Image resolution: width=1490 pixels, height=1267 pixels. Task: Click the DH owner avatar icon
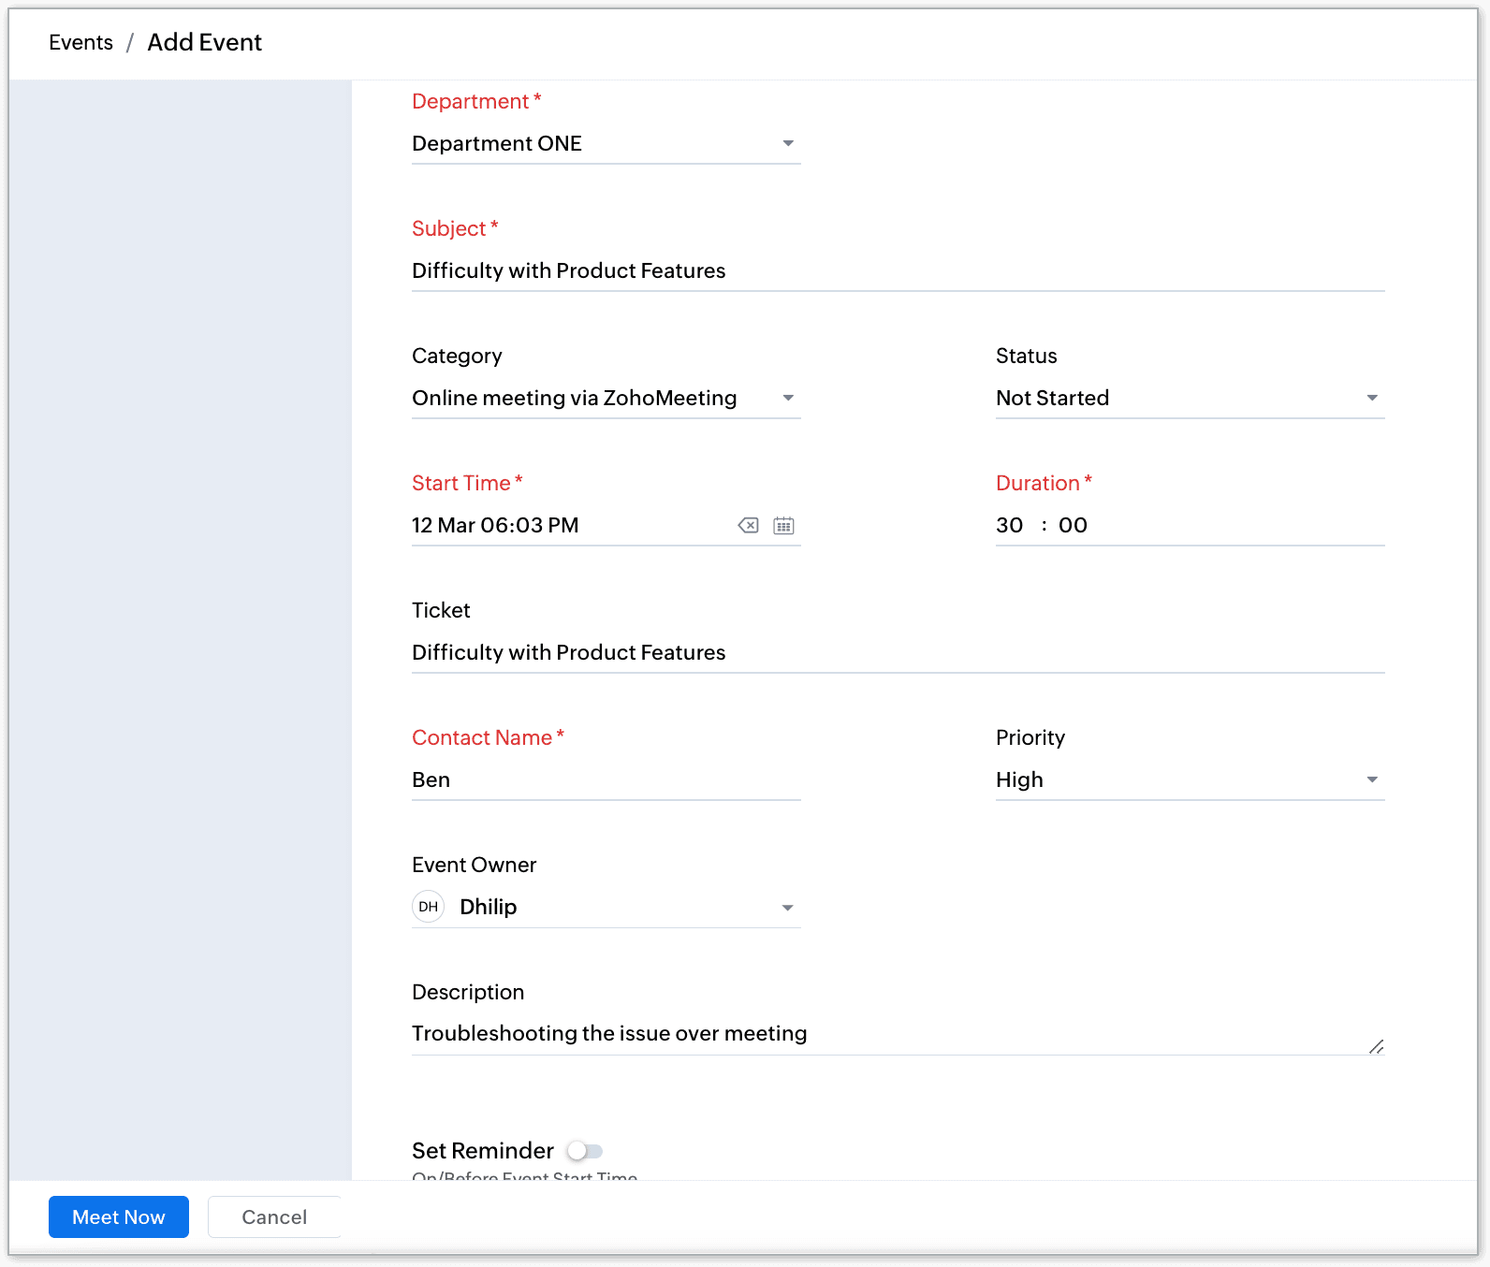pos(429,907)
